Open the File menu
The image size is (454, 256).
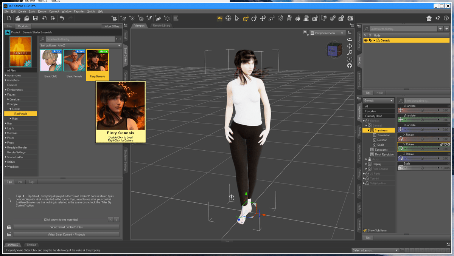[6, 11]
